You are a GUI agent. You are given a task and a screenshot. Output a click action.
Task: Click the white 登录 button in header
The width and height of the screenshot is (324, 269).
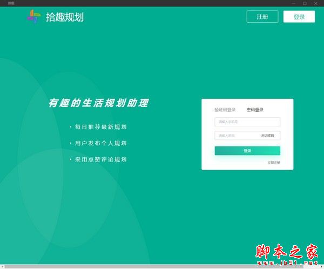pyautogui.click(x=299, y=17)
